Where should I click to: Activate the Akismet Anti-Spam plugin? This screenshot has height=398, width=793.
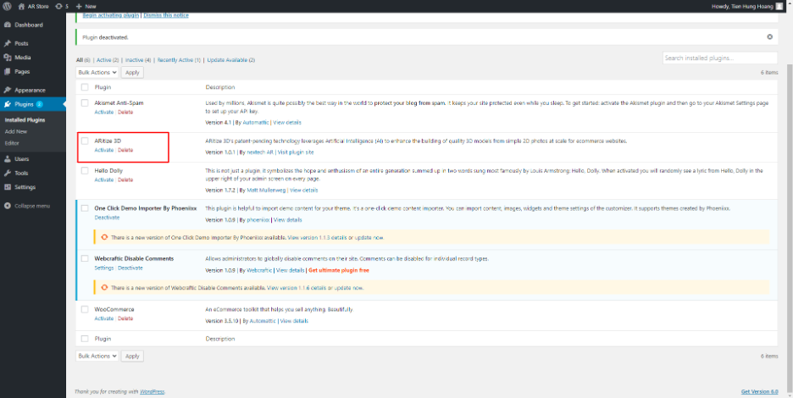[104, 112]
